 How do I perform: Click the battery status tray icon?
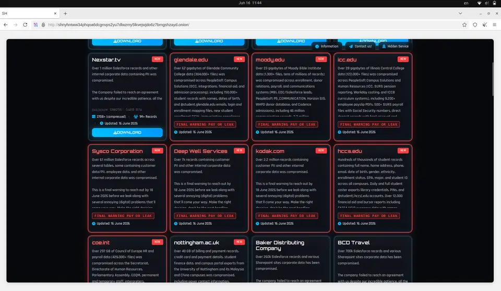point(495,3)
